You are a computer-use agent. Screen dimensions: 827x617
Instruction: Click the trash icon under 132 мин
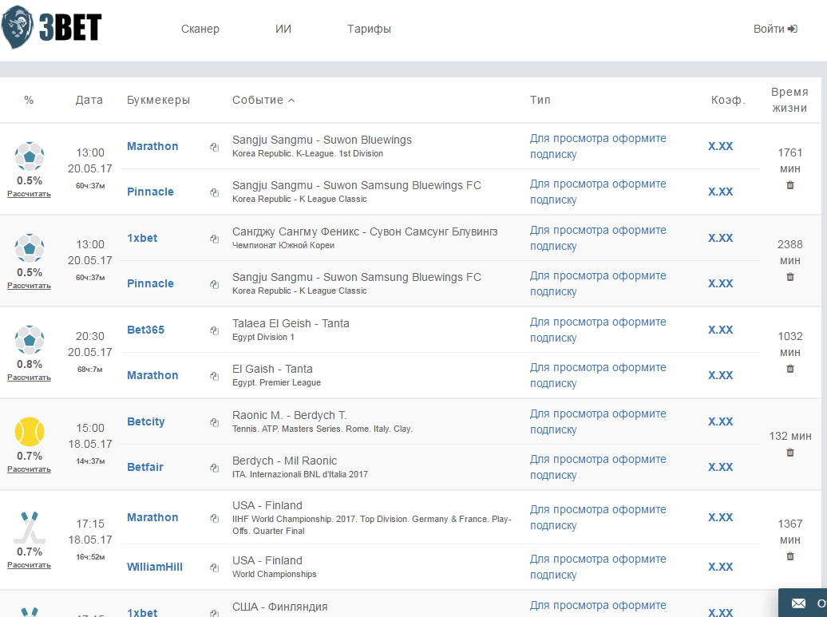click(x=790, y=453)
